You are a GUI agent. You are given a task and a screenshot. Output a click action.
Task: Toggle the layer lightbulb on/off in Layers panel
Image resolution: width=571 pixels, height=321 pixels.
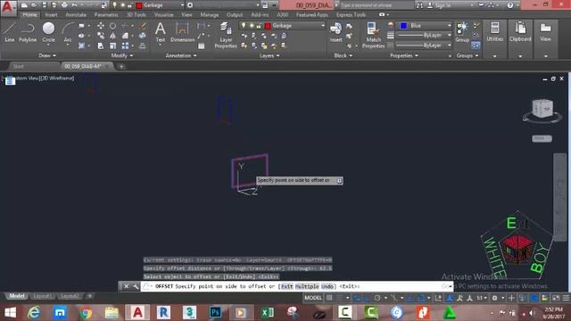(x=244, y=26)
